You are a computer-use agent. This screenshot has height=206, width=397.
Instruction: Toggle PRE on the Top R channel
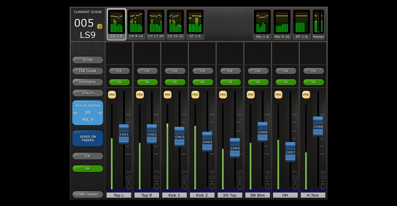pyautogui.click(x=140, y=95)
